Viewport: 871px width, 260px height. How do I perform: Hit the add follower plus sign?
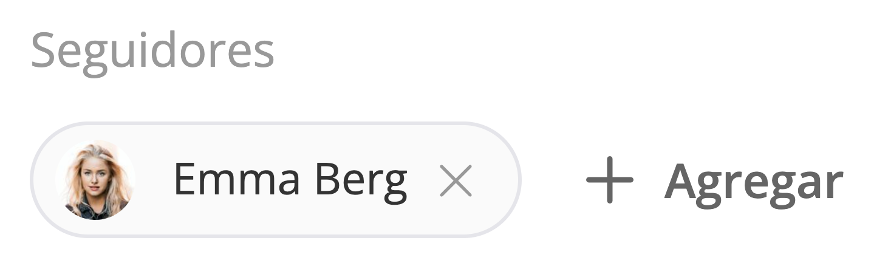[x=609, y=180]
